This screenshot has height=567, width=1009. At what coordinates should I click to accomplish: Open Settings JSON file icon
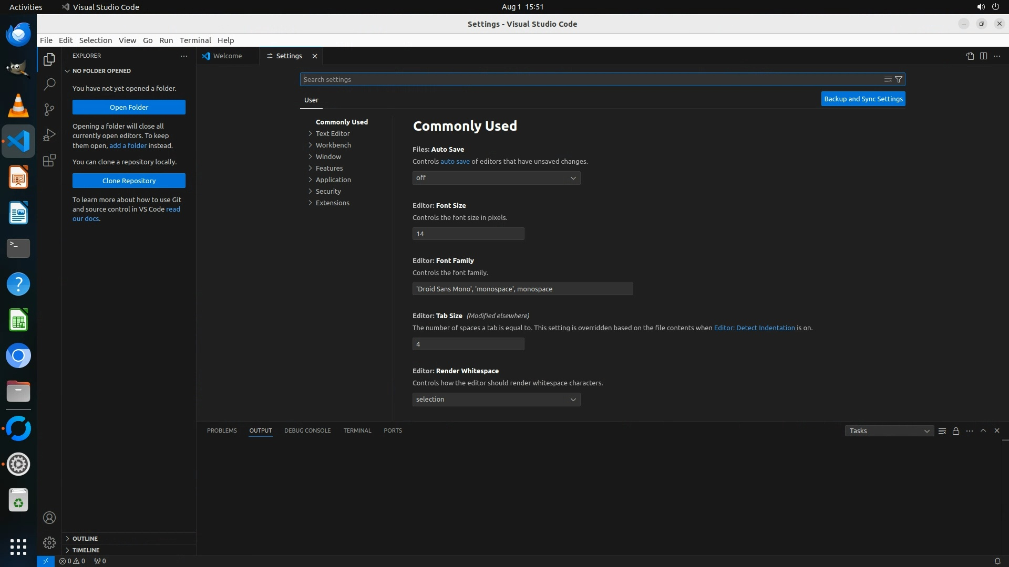point(970,56)
